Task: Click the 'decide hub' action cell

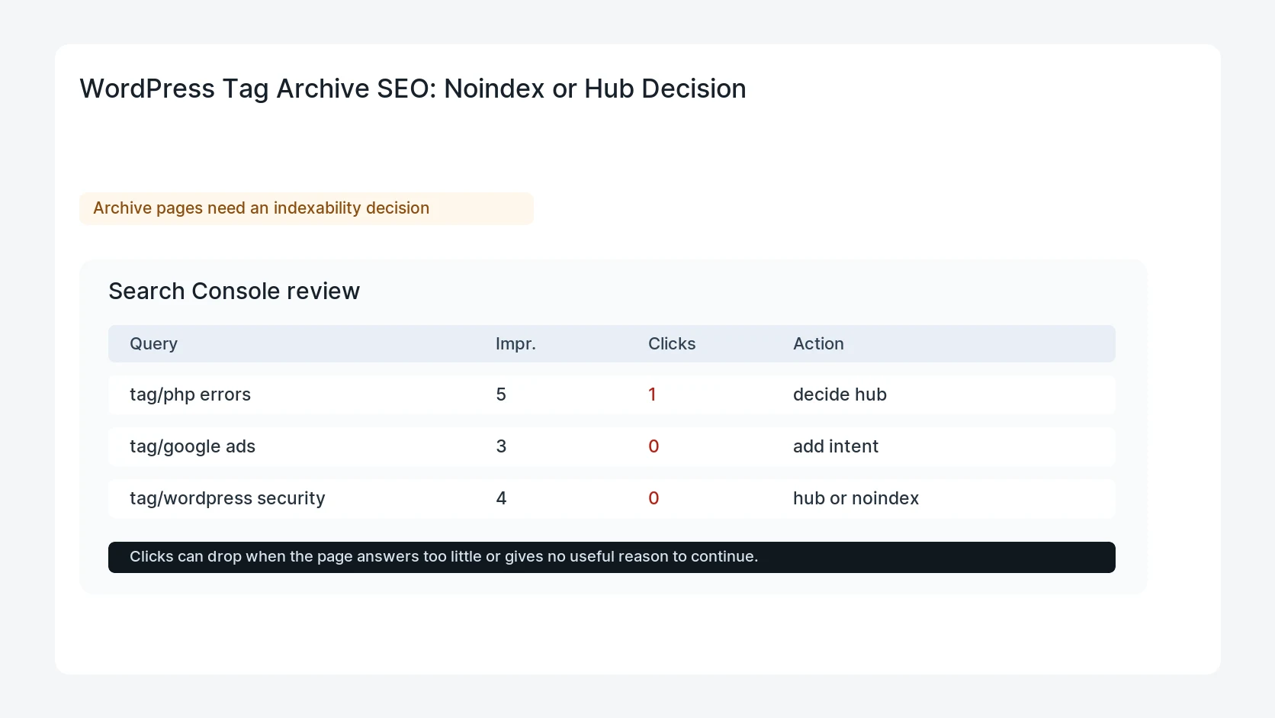Action: point(840,394)
